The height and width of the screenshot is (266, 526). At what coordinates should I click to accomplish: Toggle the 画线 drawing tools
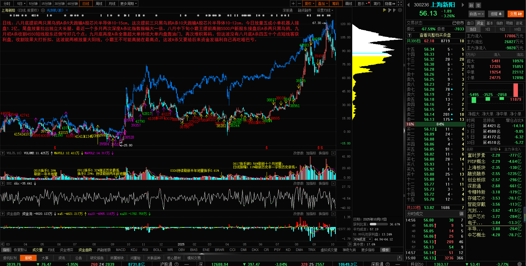349,4
